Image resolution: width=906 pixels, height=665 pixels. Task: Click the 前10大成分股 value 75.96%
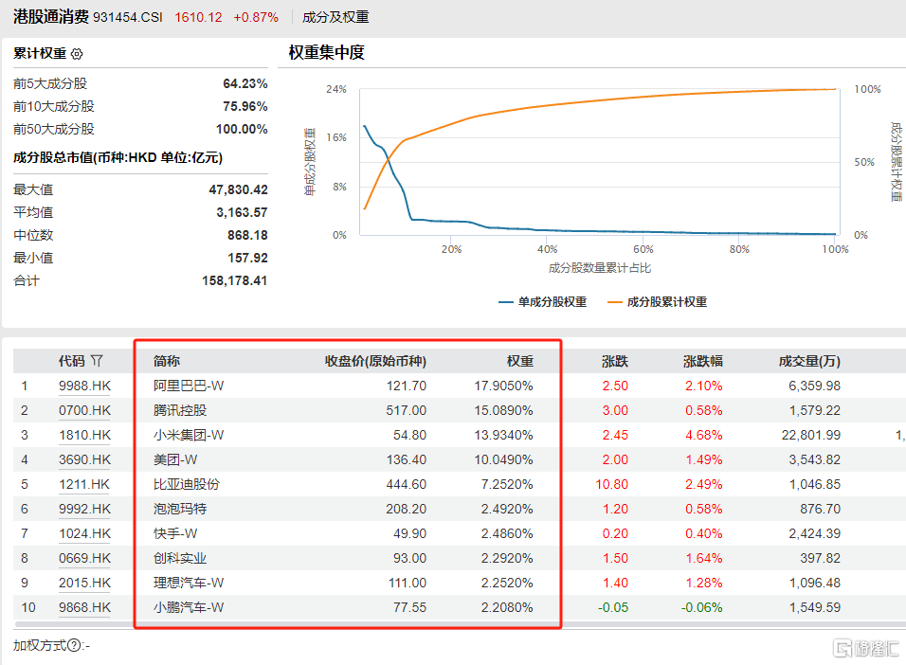(245, 106)
